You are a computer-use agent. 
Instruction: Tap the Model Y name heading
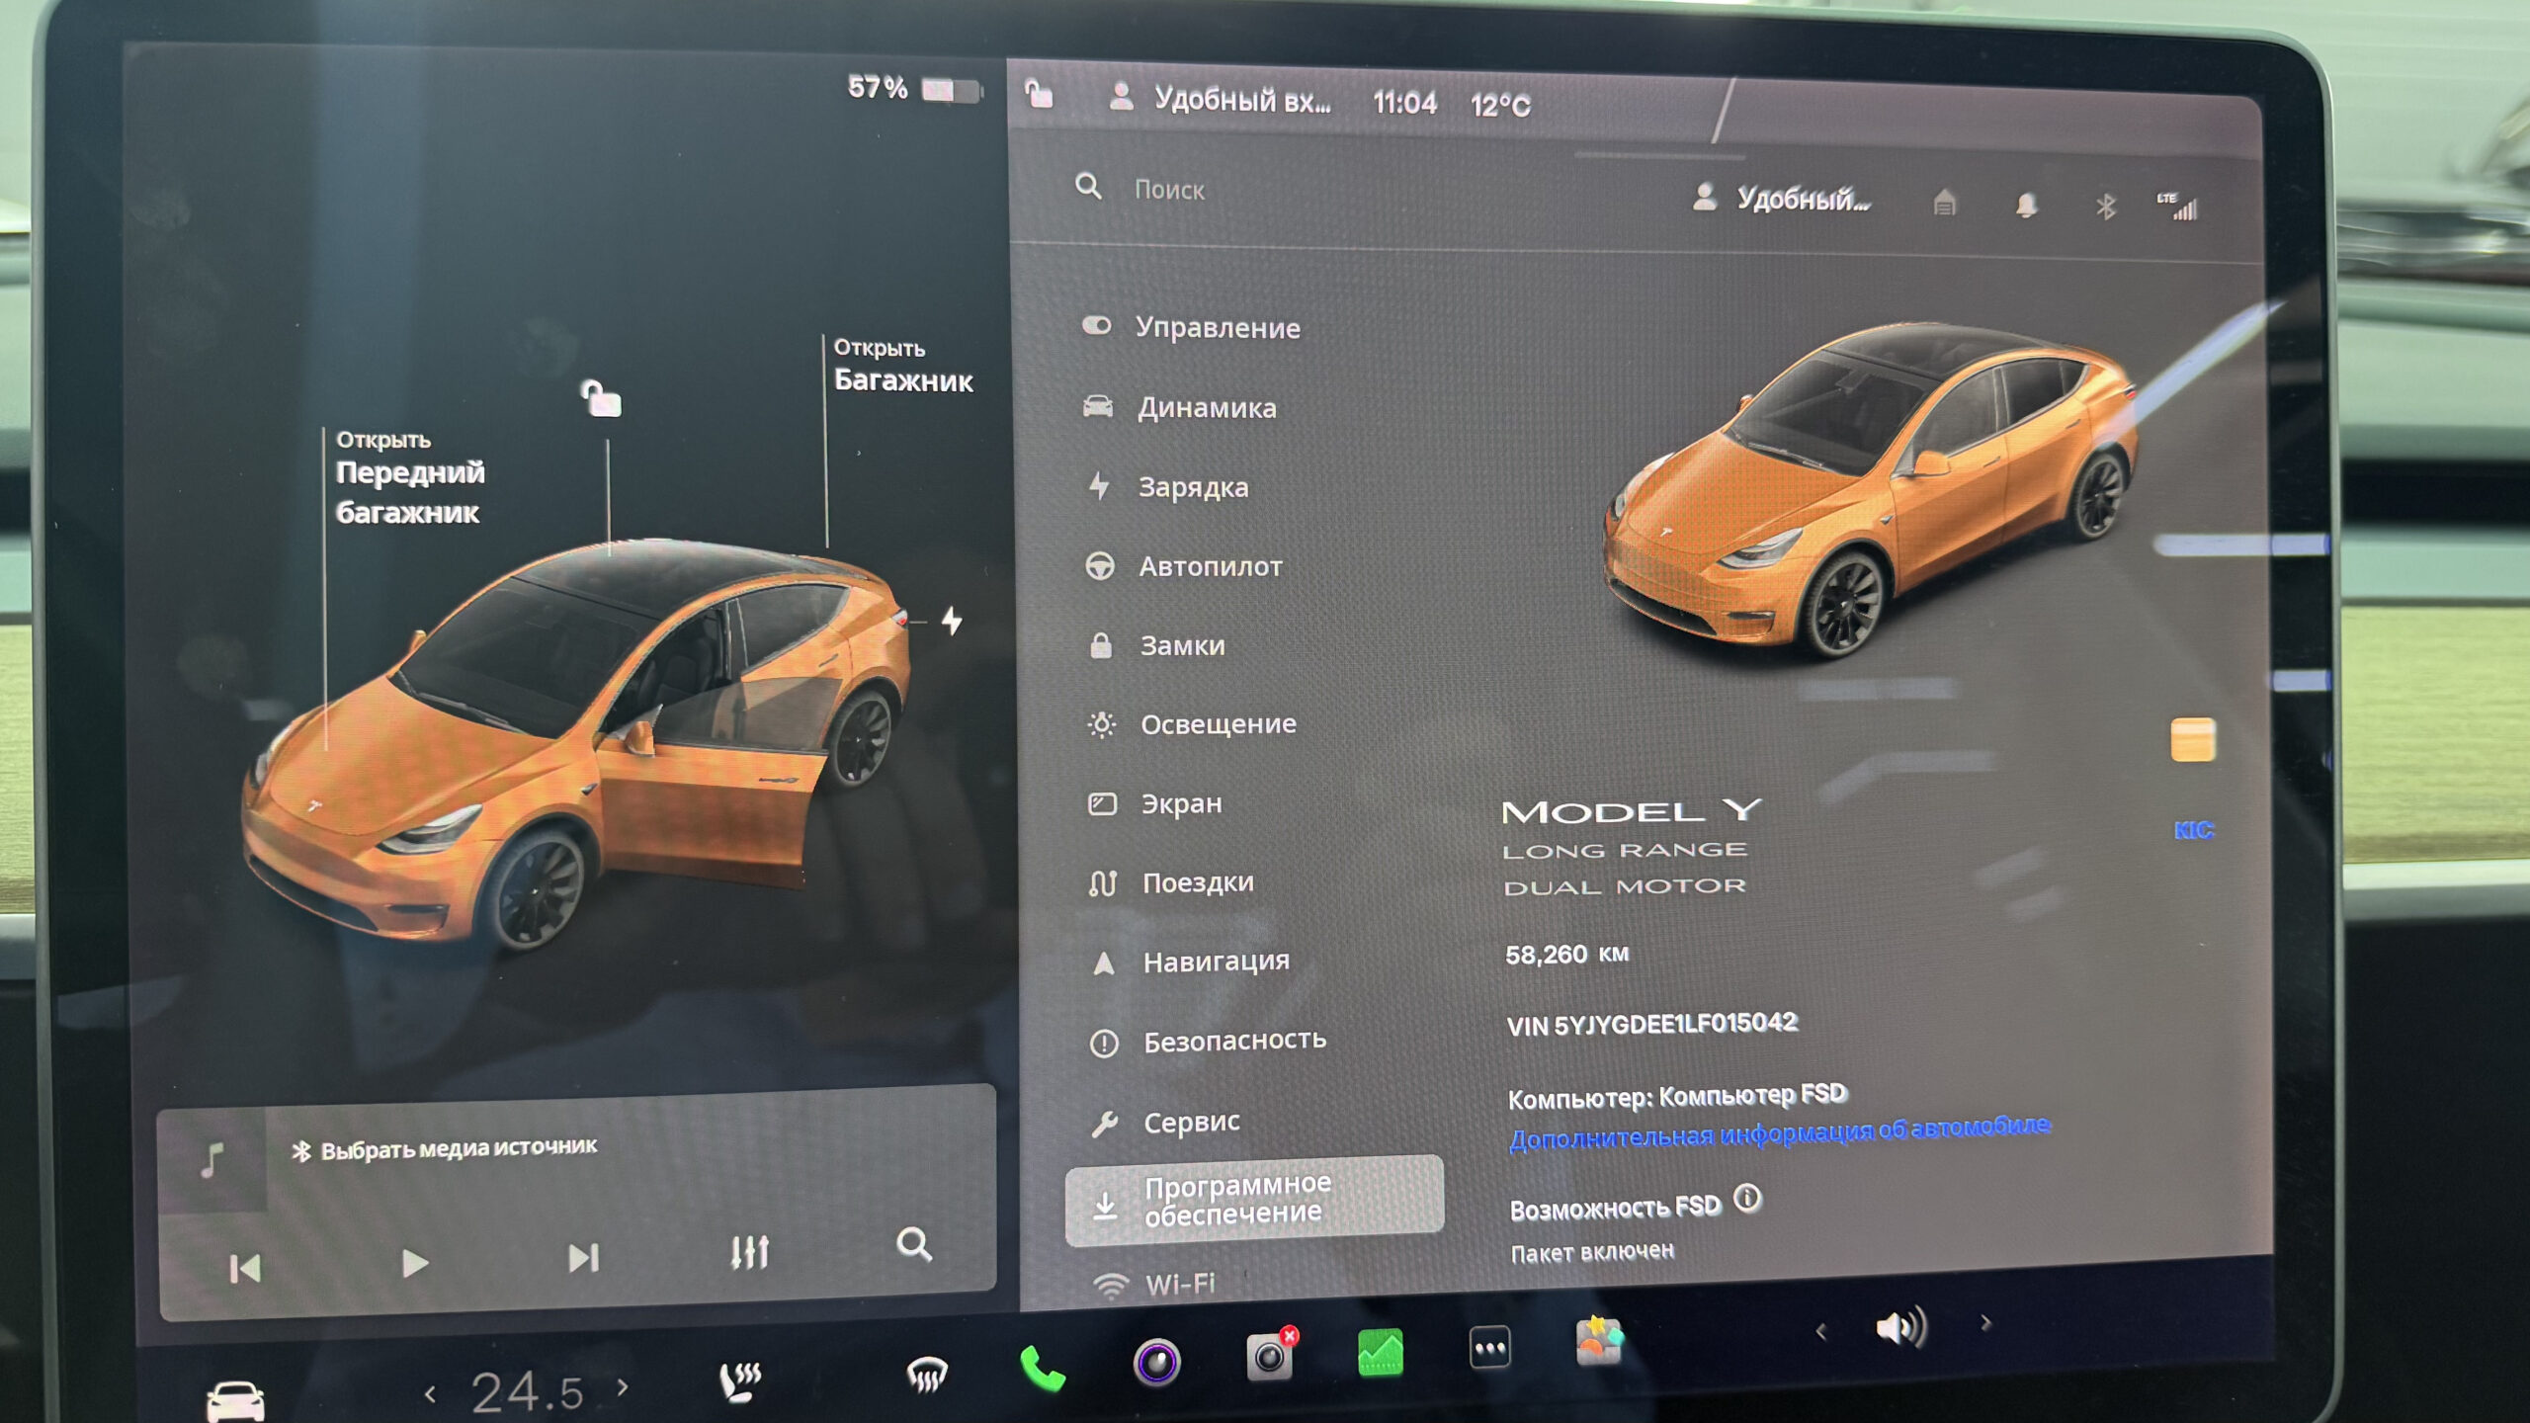coord(1632,811)
